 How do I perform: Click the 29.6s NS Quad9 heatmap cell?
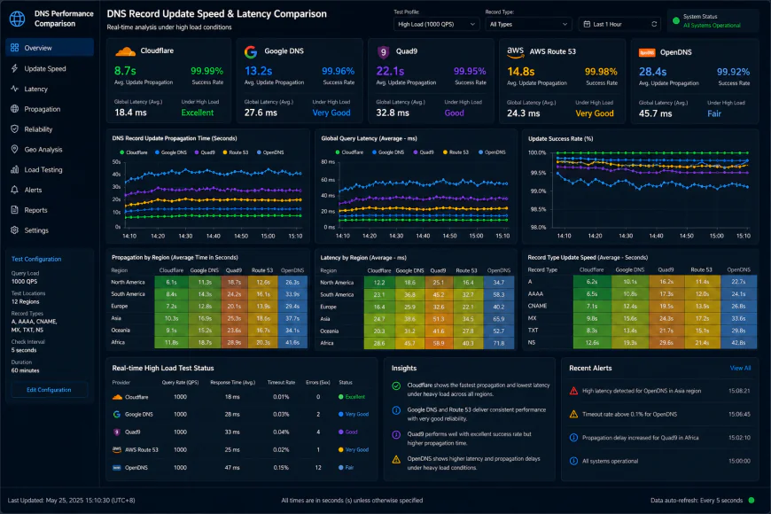666,342
